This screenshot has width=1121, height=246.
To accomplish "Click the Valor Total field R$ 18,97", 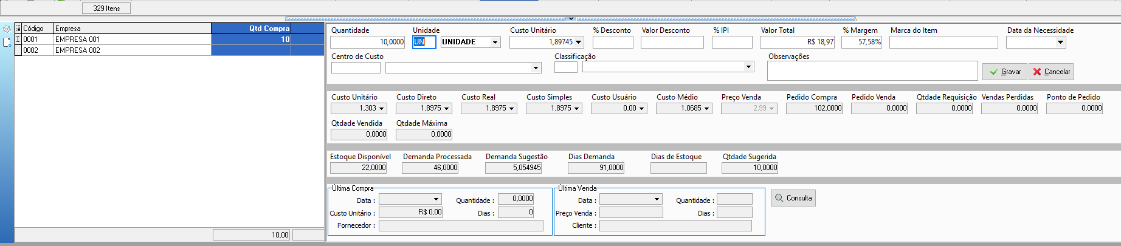I will [797, 42].
